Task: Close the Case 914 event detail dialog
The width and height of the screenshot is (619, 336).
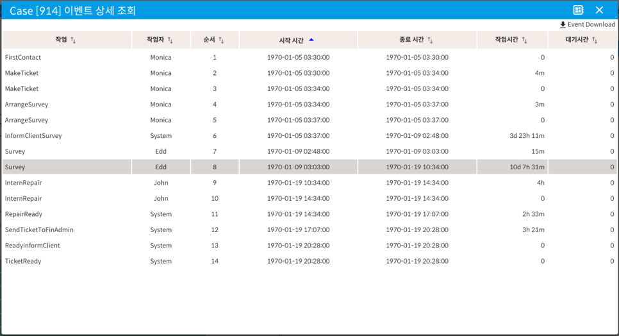Action: click(600, 10)
